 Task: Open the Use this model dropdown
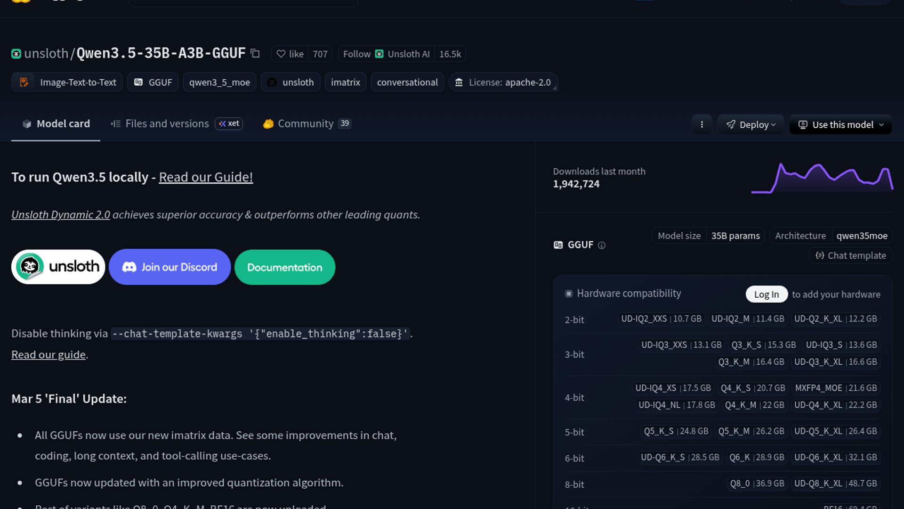[x=840, y=124]
